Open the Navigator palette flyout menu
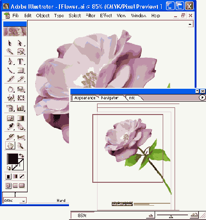Image resolution: width=206 pixels, height=220 pixels. [x=202, y=97]
